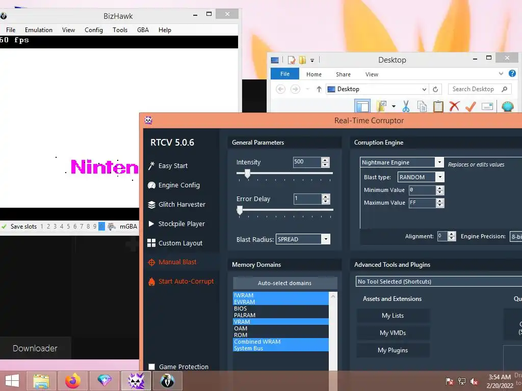The image size is (522, 391).
Task: Select the PALRAM memory domain
Action: click(x=281, y=315)
